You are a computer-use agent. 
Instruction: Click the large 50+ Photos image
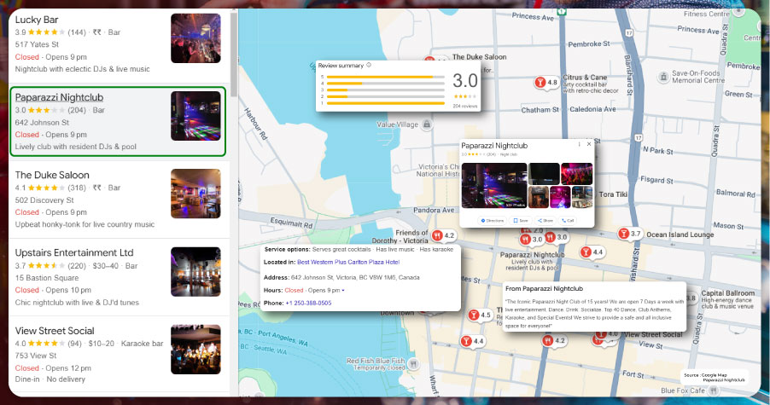pos(493,185)
